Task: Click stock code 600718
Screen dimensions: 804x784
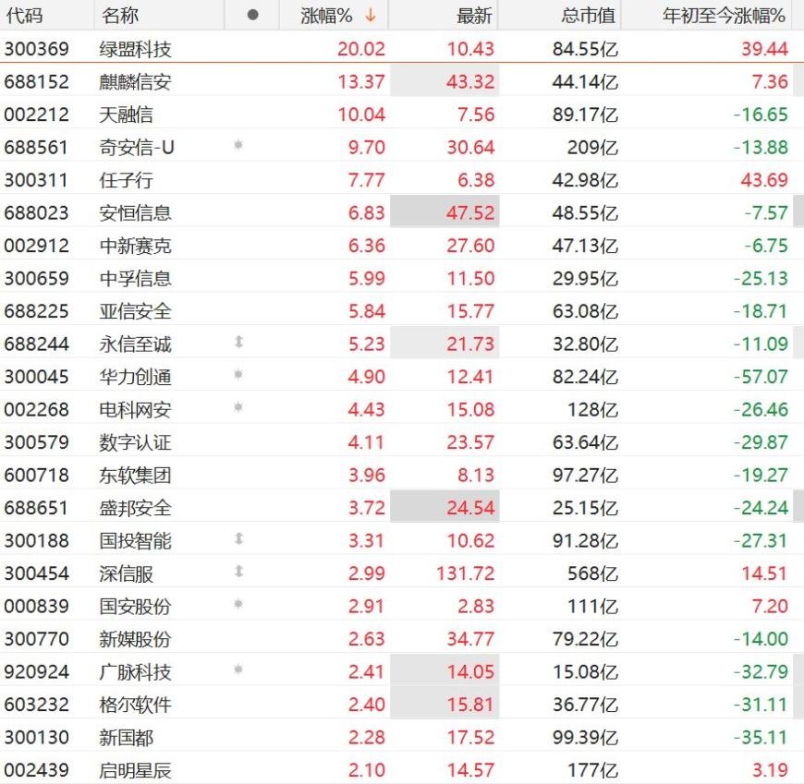Action: coord(36,476)
